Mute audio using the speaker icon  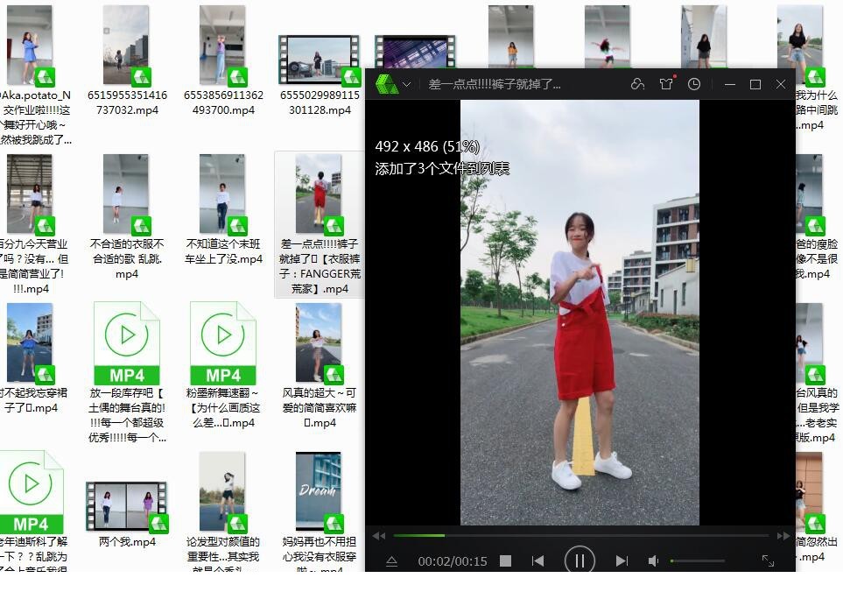(653, 560)
